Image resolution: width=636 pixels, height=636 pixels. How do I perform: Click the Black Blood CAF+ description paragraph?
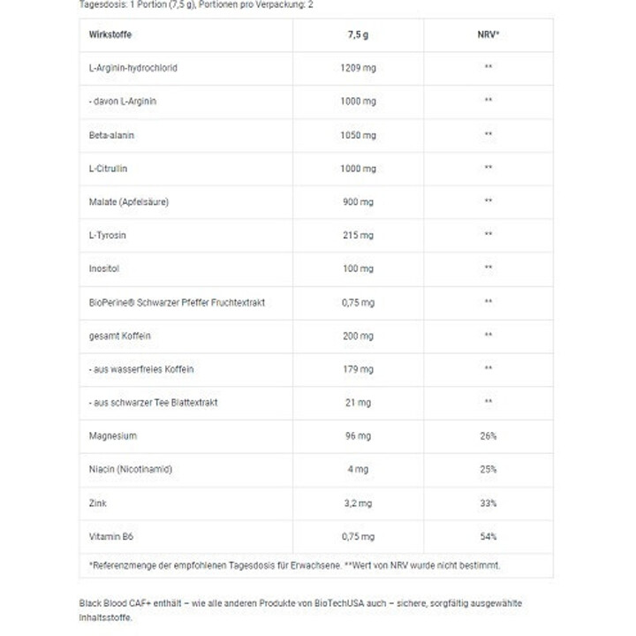tap(300, 610)
